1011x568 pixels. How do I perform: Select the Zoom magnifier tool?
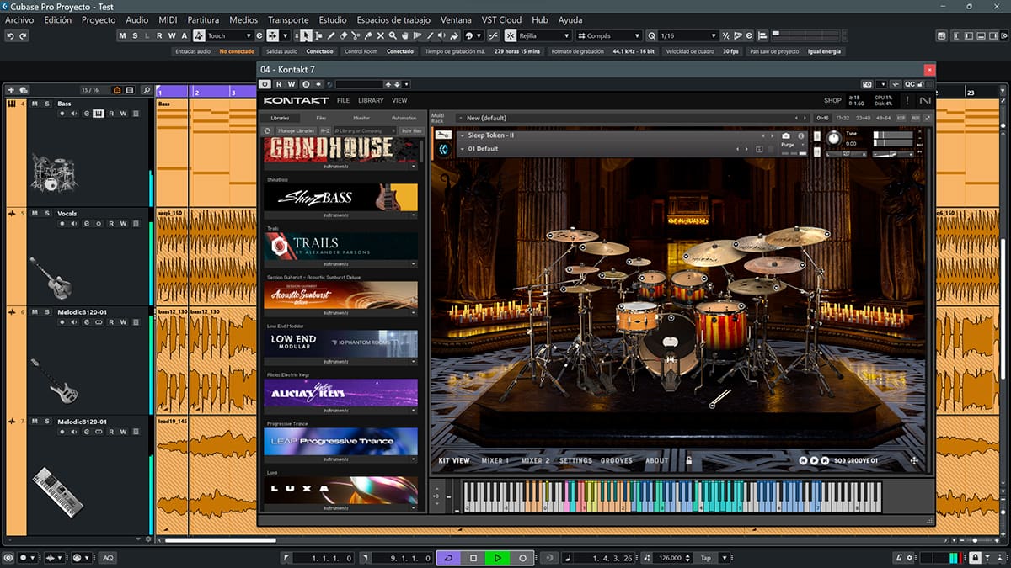393,35
